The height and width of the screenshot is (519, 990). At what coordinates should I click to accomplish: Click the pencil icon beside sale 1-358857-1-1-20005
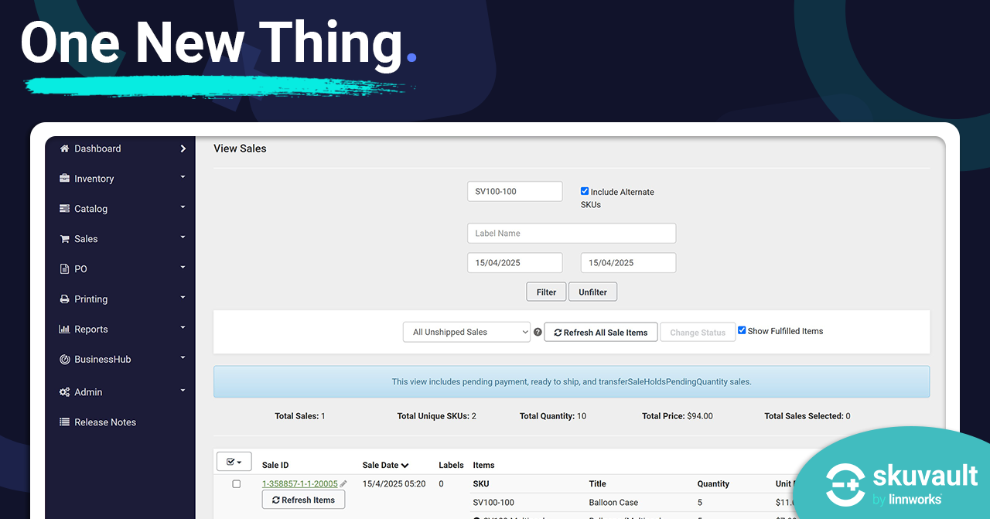click(343, 483)
